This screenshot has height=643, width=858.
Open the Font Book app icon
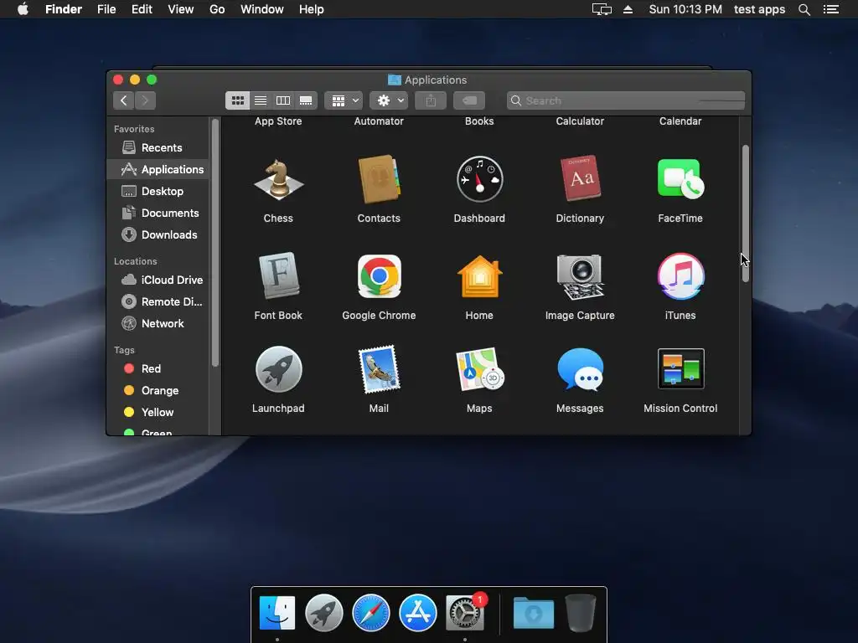[278, 275]
